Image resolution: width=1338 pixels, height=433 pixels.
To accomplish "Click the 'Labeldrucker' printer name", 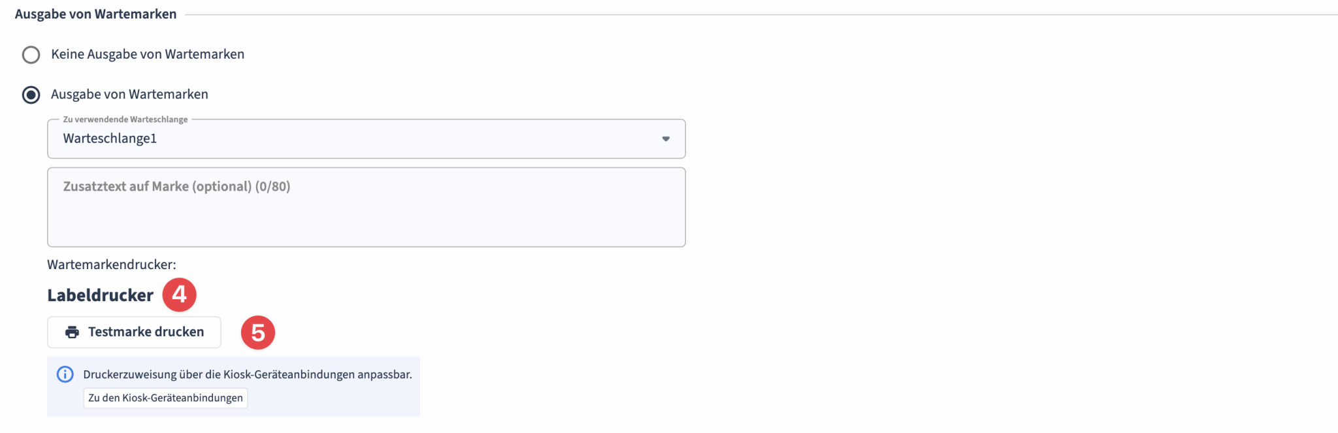I will 100,295.
